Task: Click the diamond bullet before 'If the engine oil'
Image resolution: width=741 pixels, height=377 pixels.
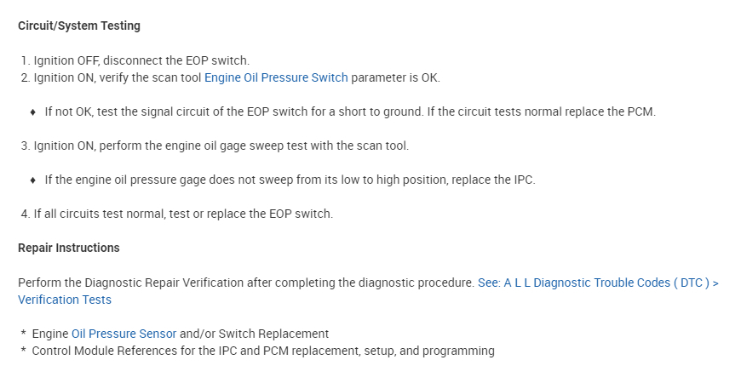Action: pos(32,180)
